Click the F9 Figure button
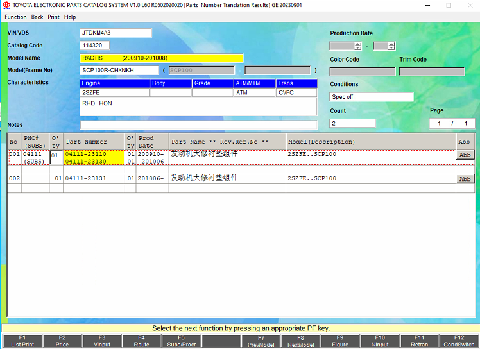This screenshot has width=480, height=349. point(340,341)
